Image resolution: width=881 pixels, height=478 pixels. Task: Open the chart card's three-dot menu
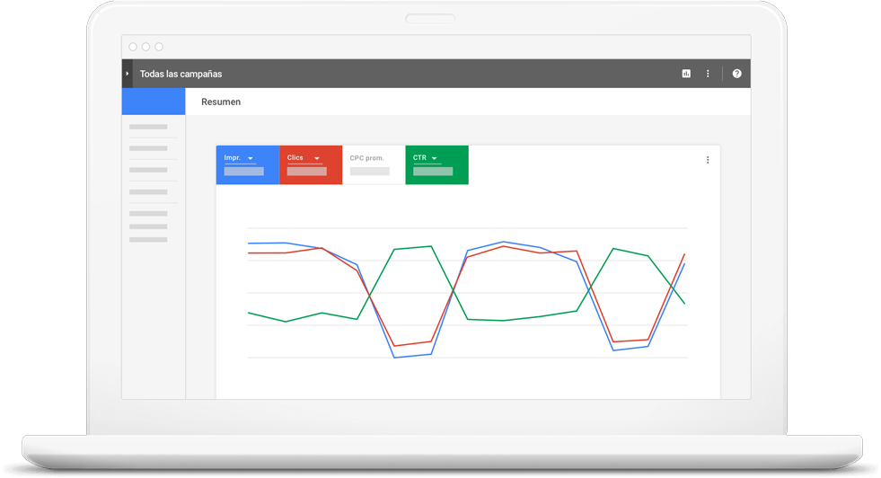pyautogui.click(x=708, y=160)
